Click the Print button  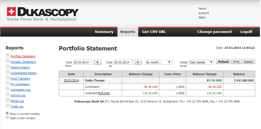point(236,62)
